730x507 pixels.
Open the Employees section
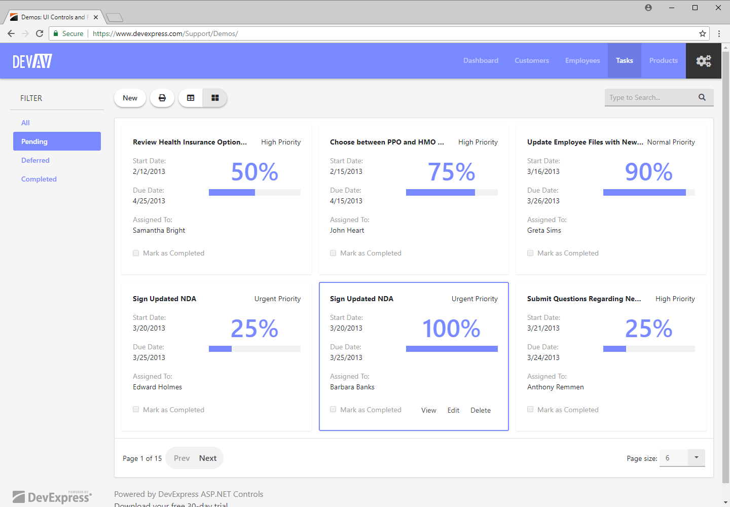click(582, 60)
